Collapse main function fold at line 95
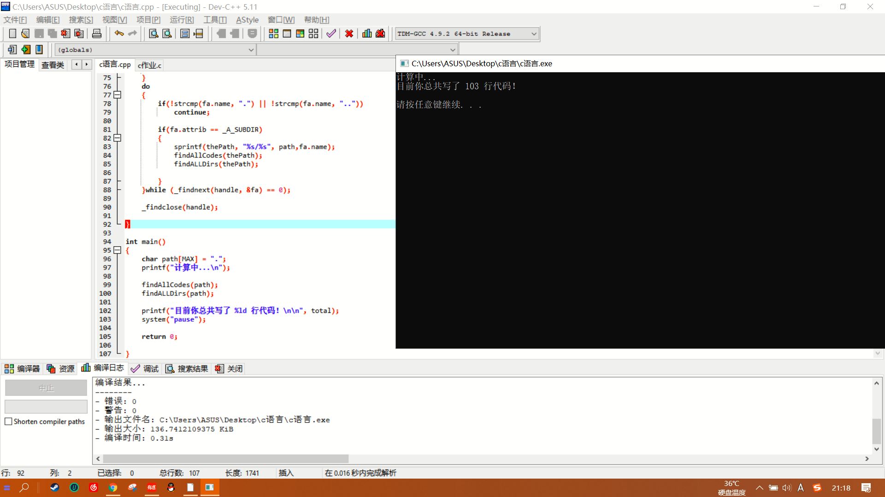The image size is (885, 497). (x=118, y=250)
